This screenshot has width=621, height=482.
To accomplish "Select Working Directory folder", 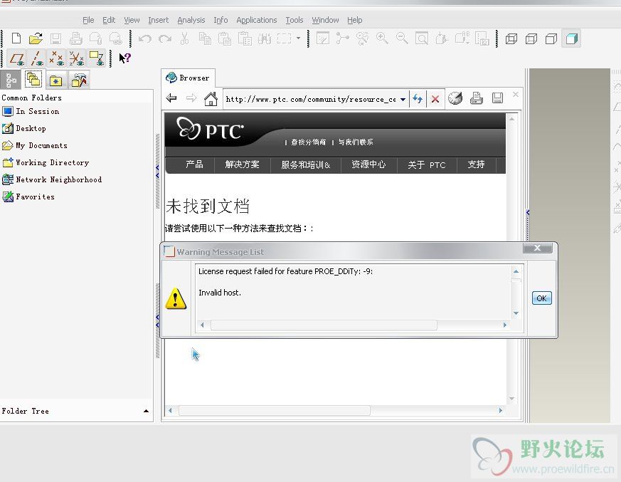I will [x=46, y=162].
